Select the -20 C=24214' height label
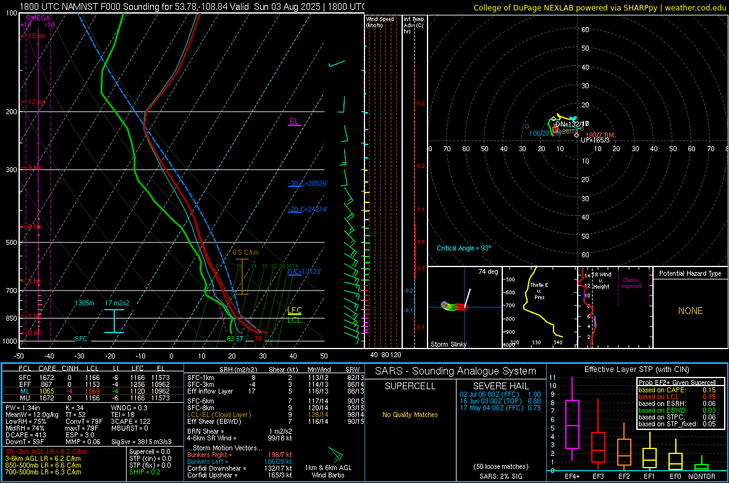The width and height of the screenshot is (729, 483). (x=308, y=210)
